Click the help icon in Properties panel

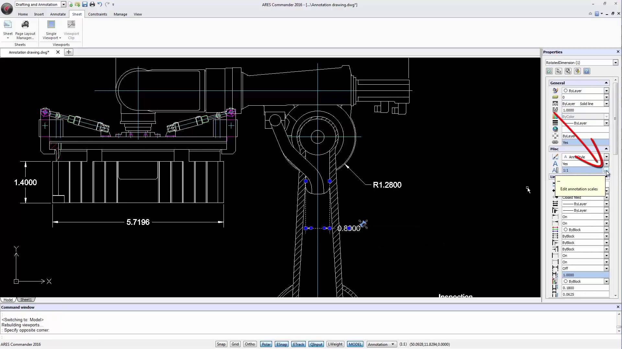[x=587, y=71]
